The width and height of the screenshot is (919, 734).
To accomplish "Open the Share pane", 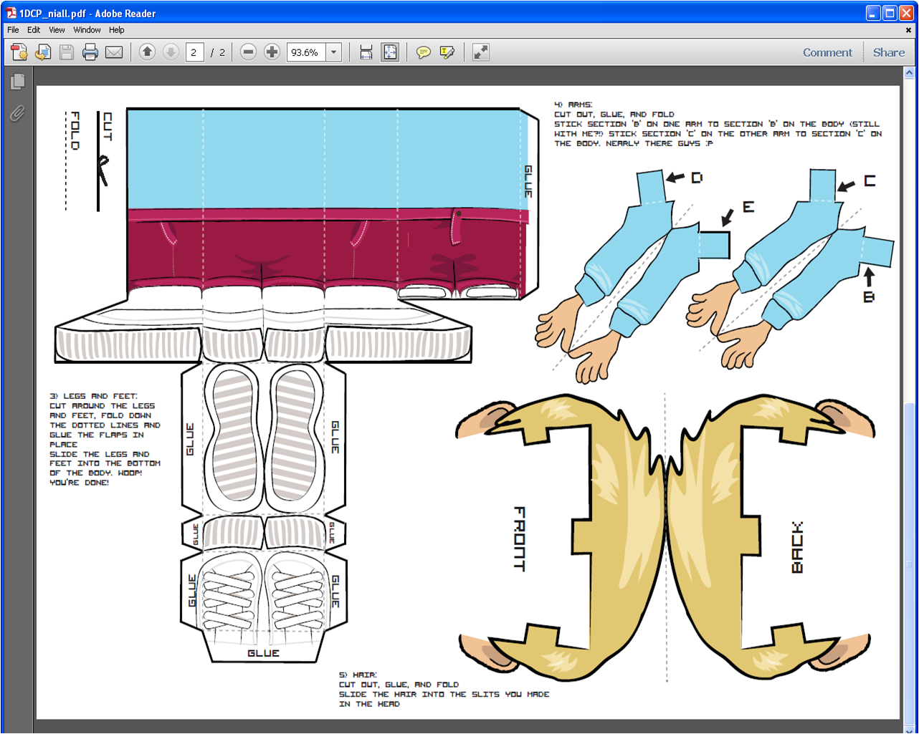I will click(x=889, y=52).
